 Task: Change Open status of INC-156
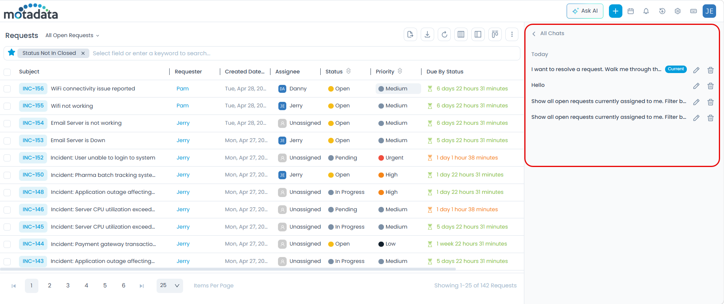(339, 88)
